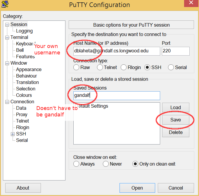Select the SSH category in tree

(x=21, y=134)
